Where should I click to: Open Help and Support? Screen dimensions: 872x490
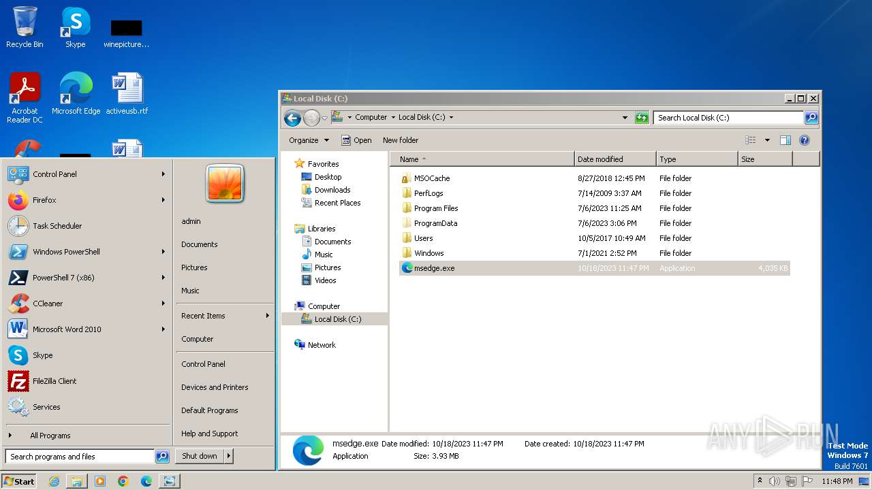210,434
